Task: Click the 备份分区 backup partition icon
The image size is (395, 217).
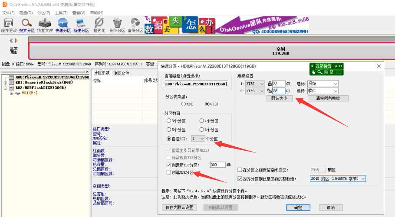Action: (x=135, y=25)
